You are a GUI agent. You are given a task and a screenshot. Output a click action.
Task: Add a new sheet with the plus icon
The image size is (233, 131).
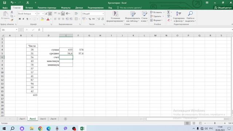[x=66, y=119]
